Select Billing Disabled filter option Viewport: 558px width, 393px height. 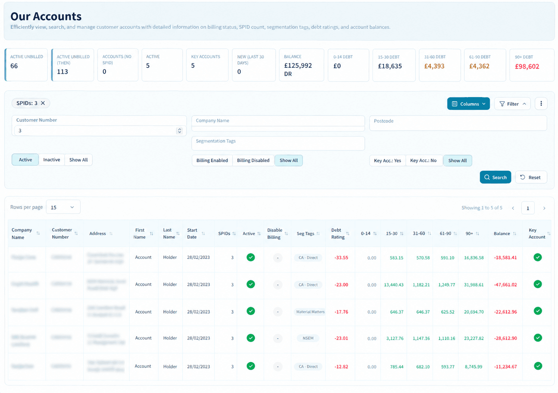coord(253,161)
